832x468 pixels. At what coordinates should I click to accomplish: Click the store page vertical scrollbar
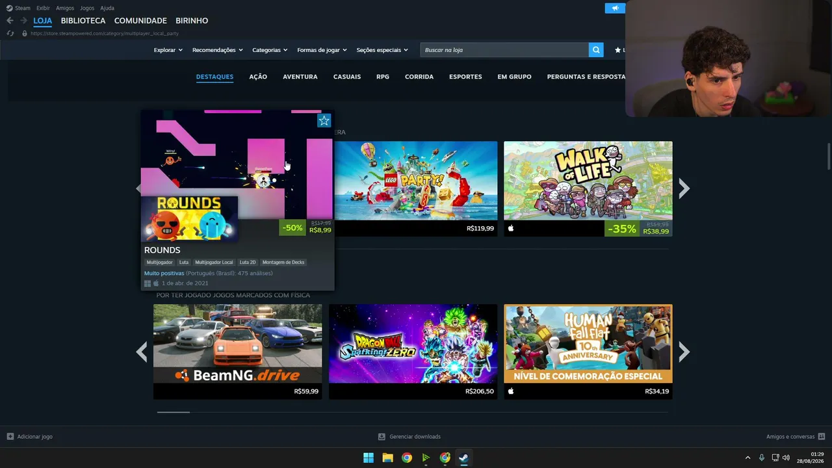point(829,156)
